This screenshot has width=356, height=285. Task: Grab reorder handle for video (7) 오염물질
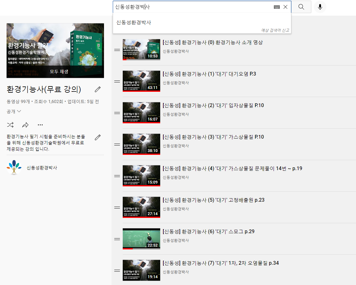117,271
